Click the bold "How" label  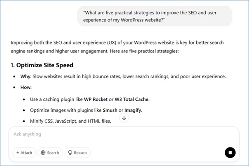point(26,88)
